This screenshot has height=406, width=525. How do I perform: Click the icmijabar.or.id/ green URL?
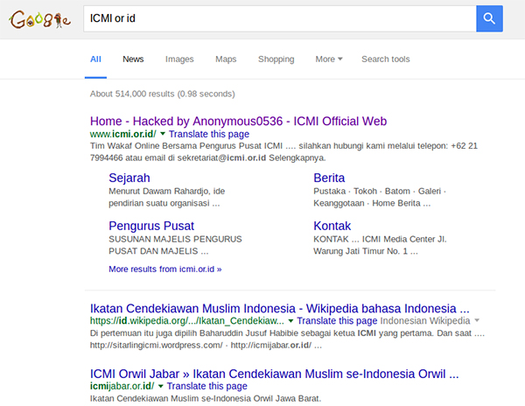pos(122,386)
